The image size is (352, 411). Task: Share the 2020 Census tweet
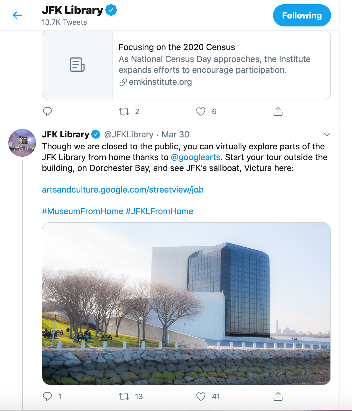point(278,111)
